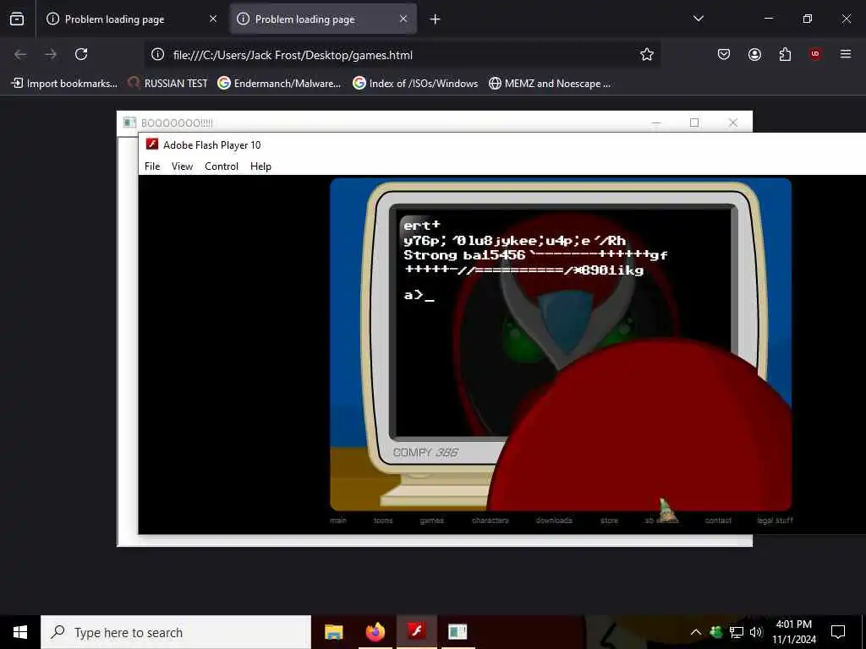Click the store navigation link
This screenshot has height=649, width=866.
(x=609, y=521)
